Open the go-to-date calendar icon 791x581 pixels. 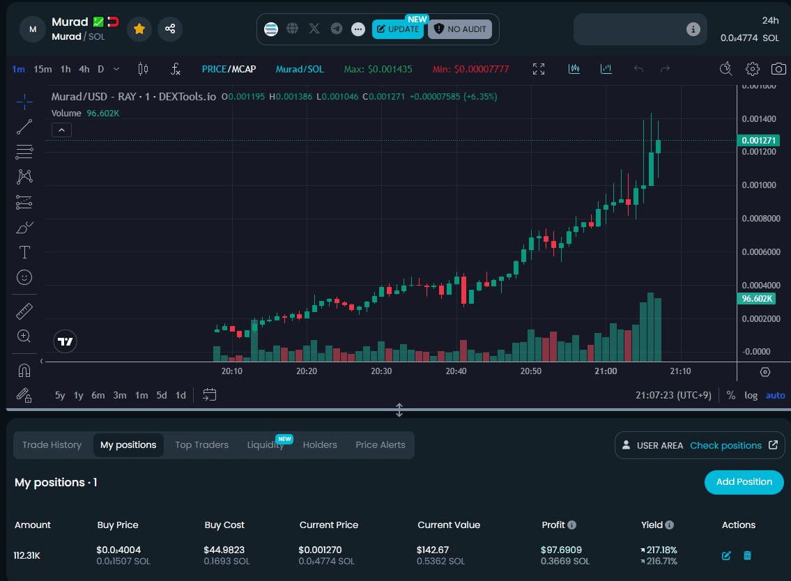[209, 394]
